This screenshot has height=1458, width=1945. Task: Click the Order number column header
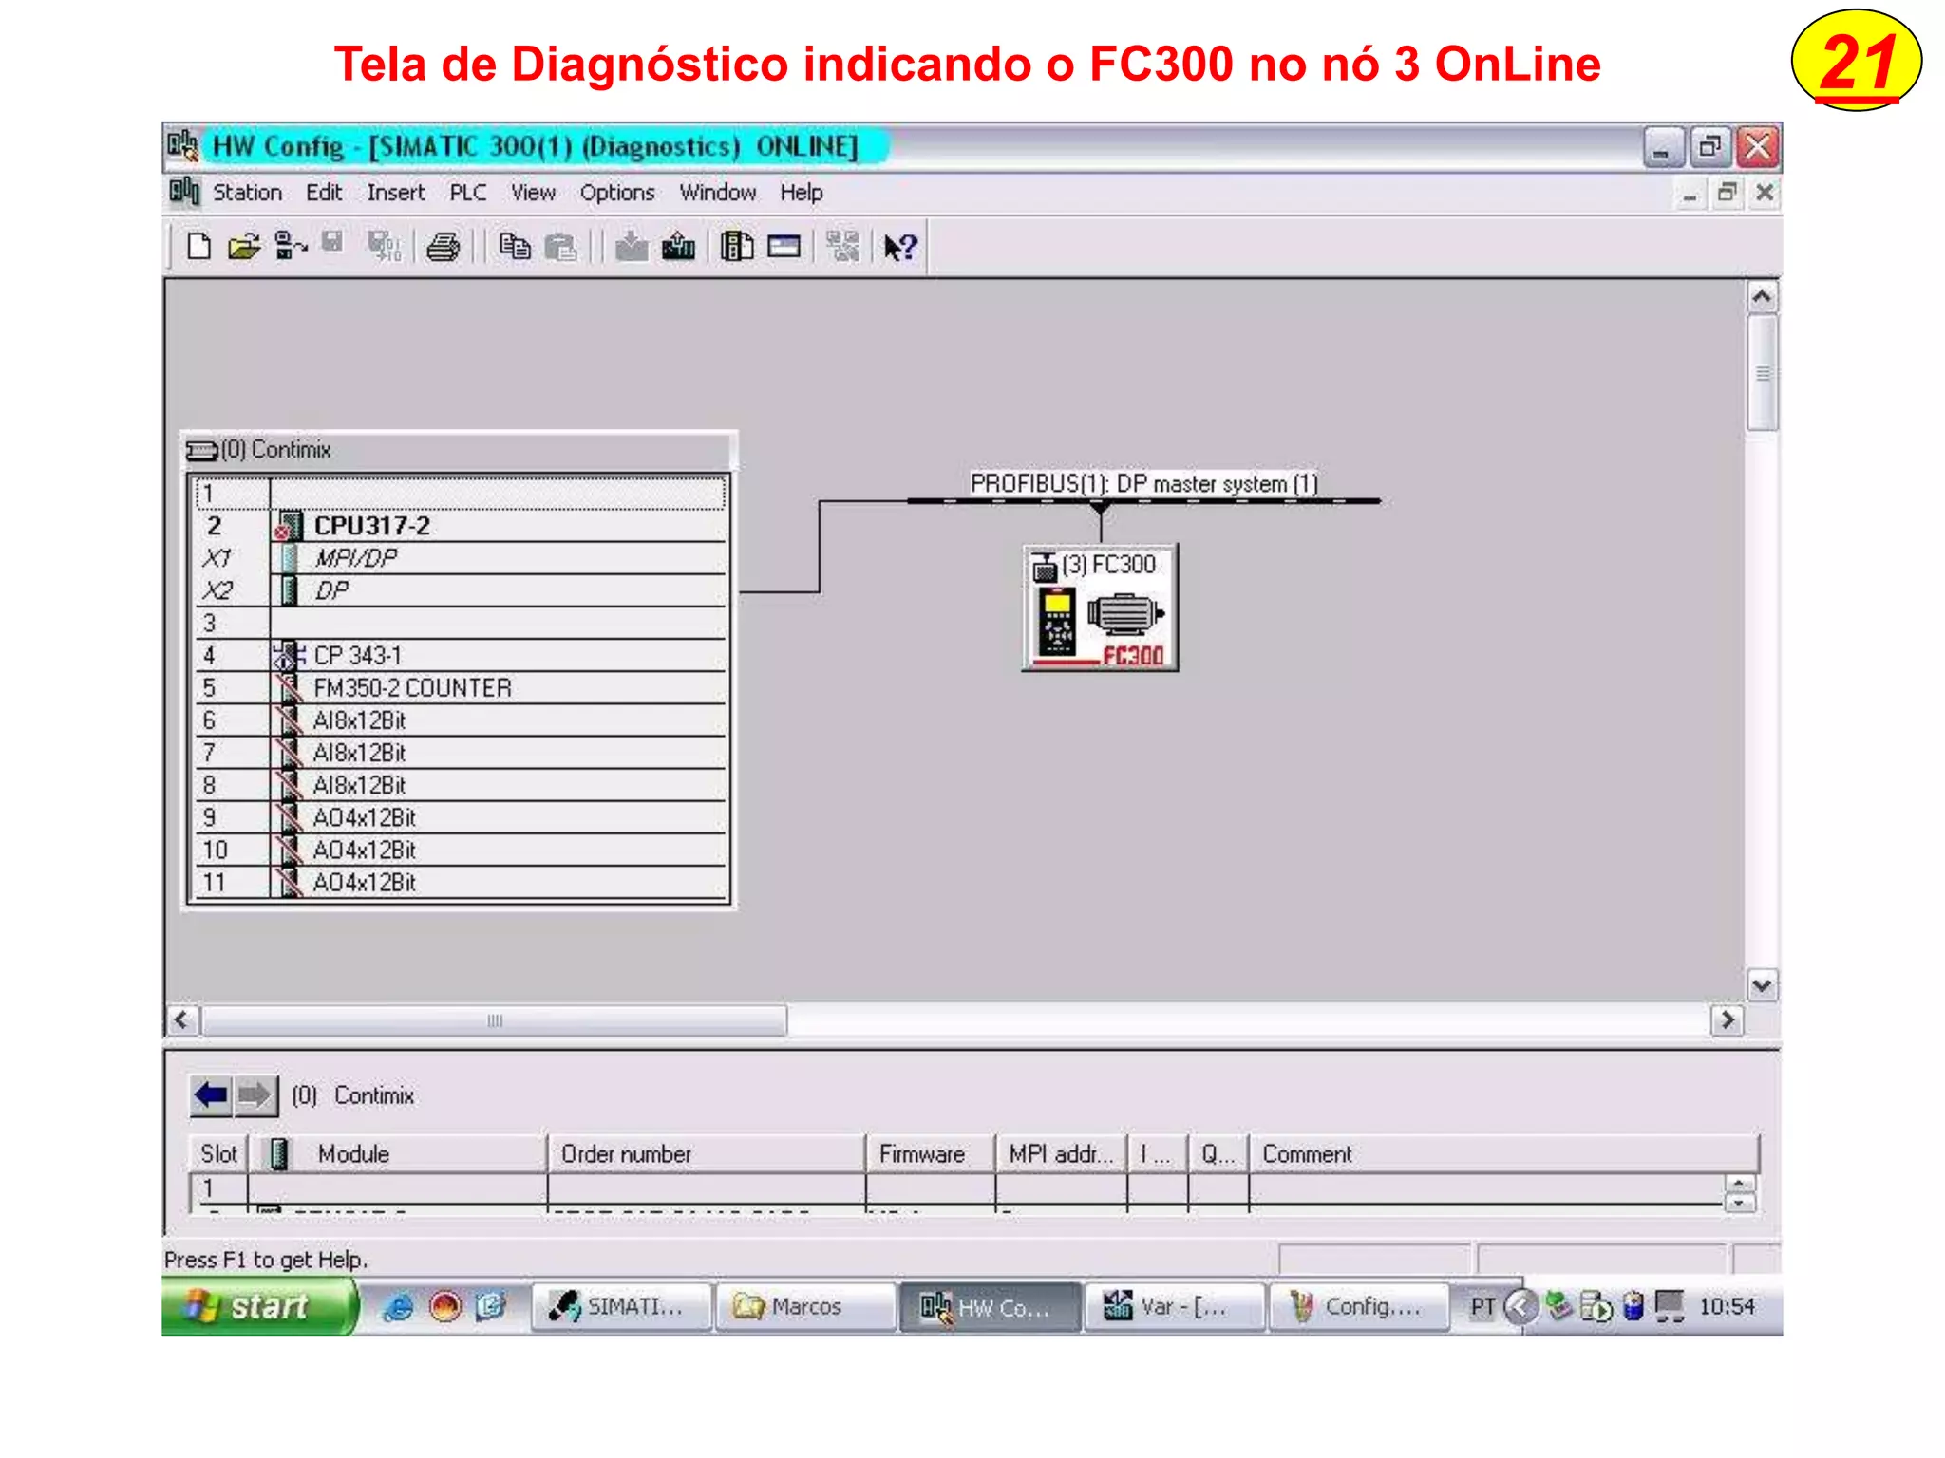coord(707,1153)
